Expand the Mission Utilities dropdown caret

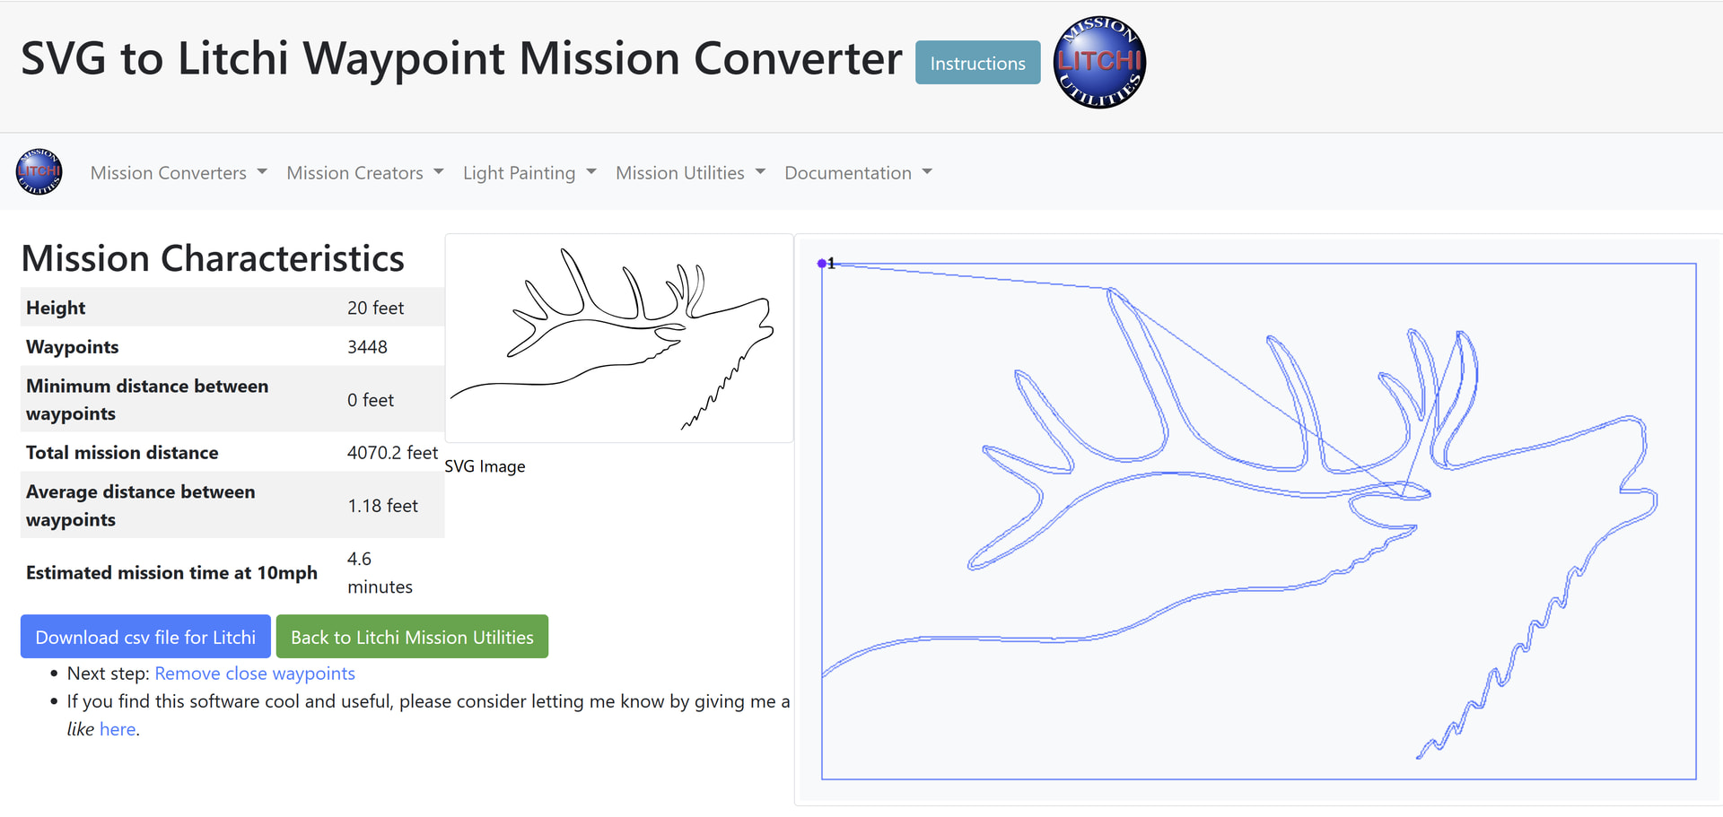(x=760, y=171)
